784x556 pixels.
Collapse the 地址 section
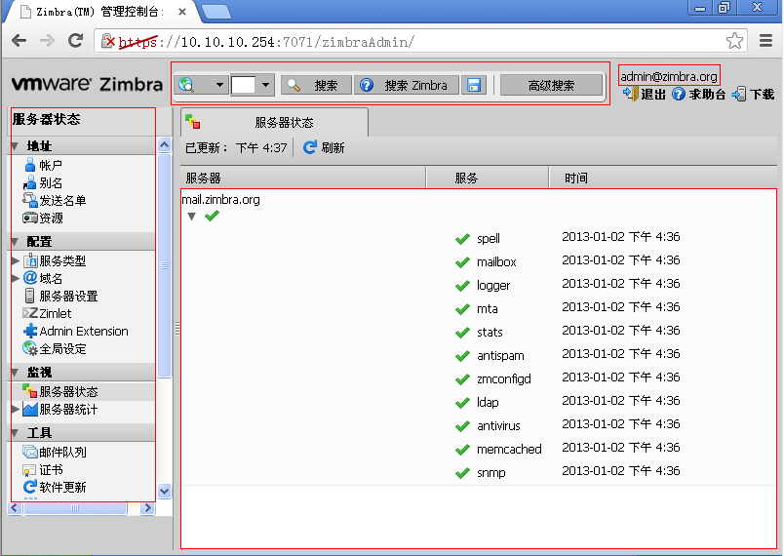[15, 146]
